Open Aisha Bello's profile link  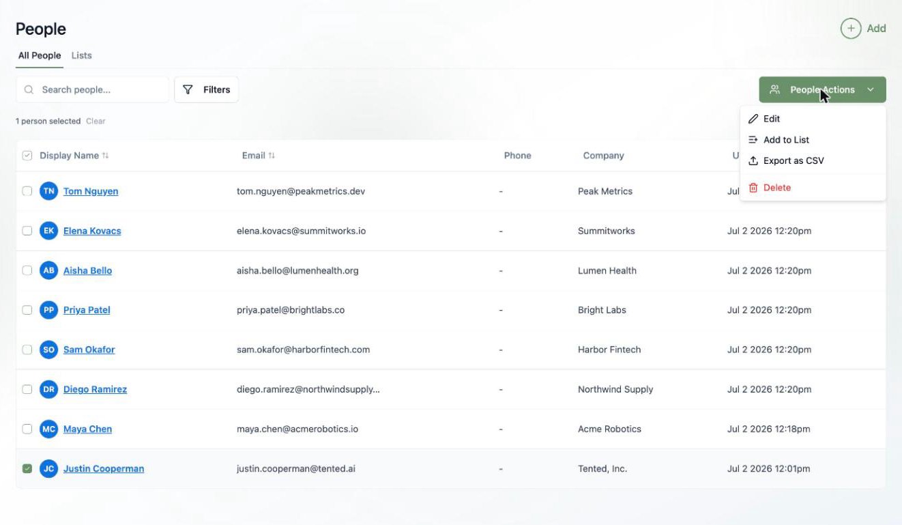click(x=87, y=270)
